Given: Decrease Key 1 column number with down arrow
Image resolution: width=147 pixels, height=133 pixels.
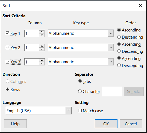Looking at the screenshot, I should pos(42,35).
